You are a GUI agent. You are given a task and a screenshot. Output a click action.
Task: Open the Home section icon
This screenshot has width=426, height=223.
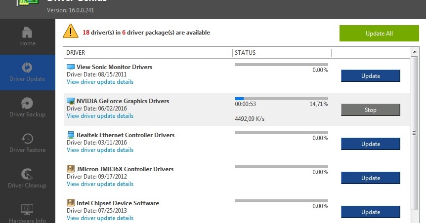coord(27,32)
